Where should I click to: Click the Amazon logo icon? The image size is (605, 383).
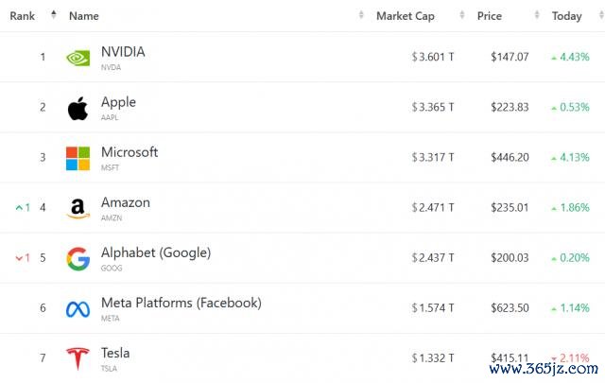tap(78, 208)
